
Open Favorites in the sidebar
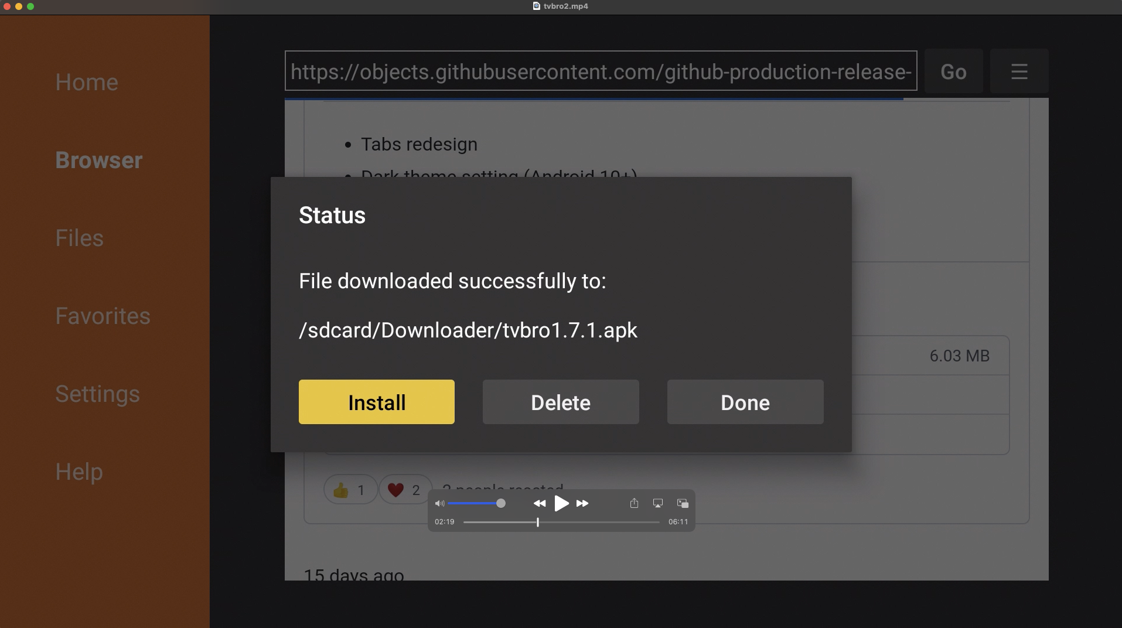click(103, 316)
